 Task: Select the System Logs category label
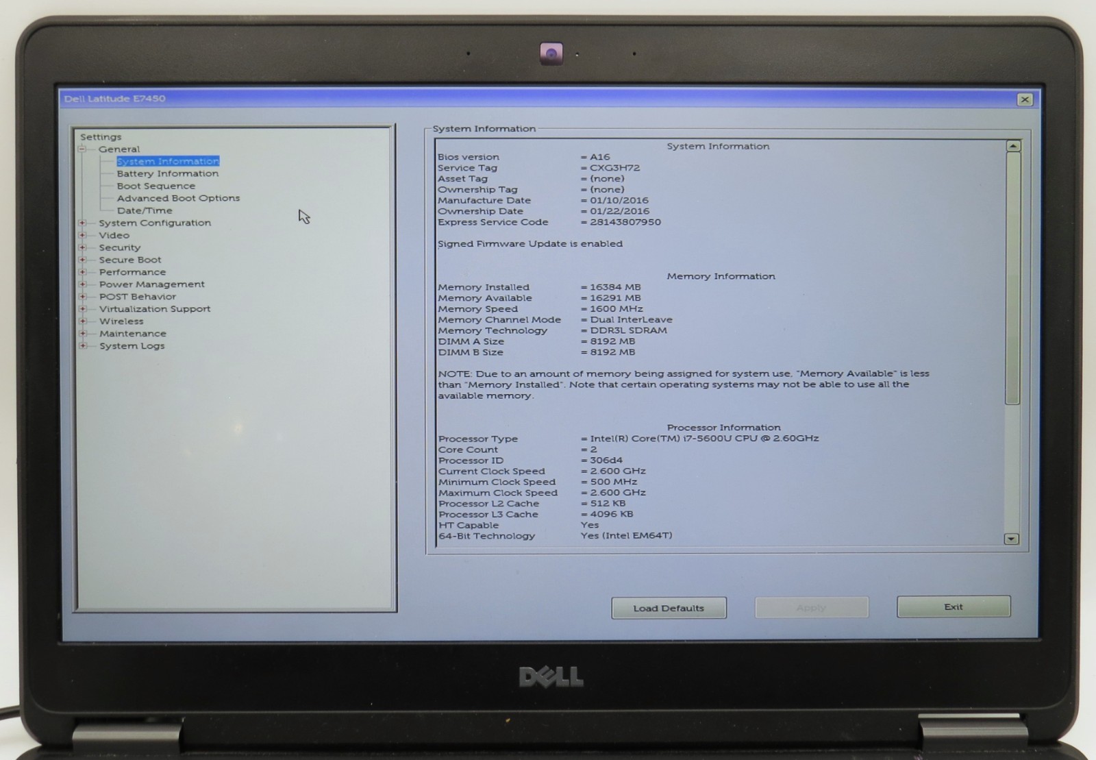(132, 346)
